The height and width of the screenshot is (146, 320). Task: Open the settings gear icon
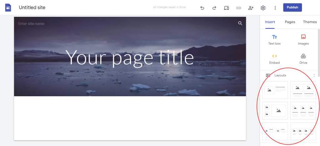pos(263,8)
